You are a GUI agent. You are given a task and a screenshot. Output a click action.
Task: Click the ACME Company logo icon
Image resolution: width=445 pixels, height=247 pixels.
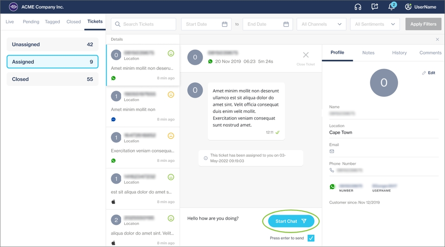tap(13, 7)
